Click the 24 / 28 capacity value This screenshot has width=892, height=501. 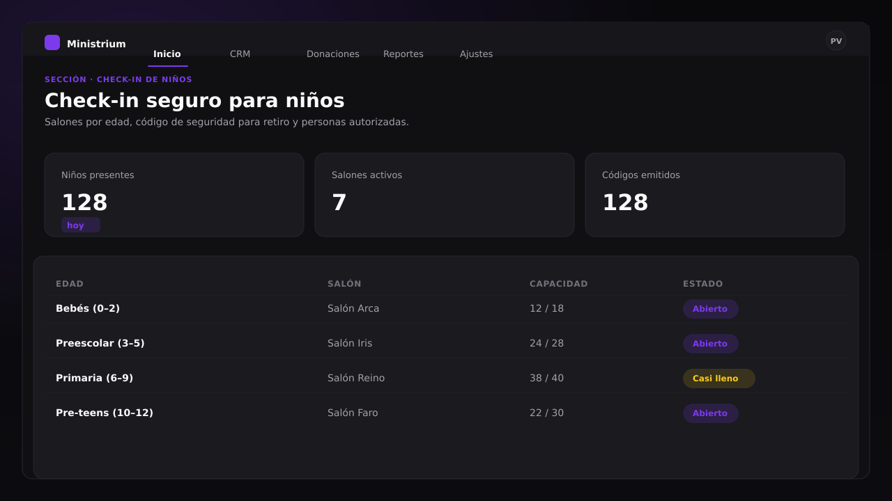coord(547,343)
